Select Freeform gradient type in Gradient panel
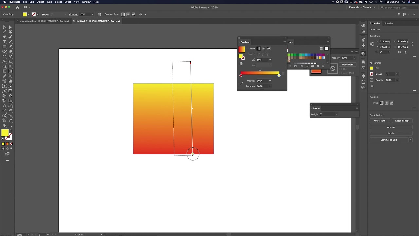The image size is (419, 236). pos(269,49)
